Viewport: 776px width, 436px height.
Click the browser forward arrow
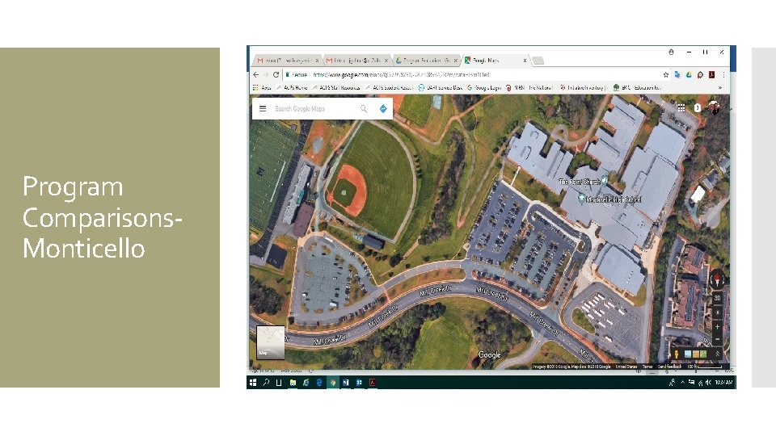(266, 74)
